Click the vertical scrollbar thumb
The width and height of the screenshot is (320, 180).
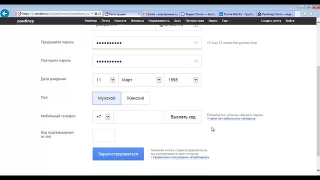tap(318, 111)
